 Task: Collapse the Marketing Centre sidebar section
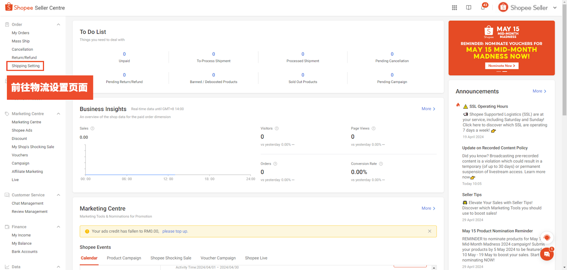(58, 114)
